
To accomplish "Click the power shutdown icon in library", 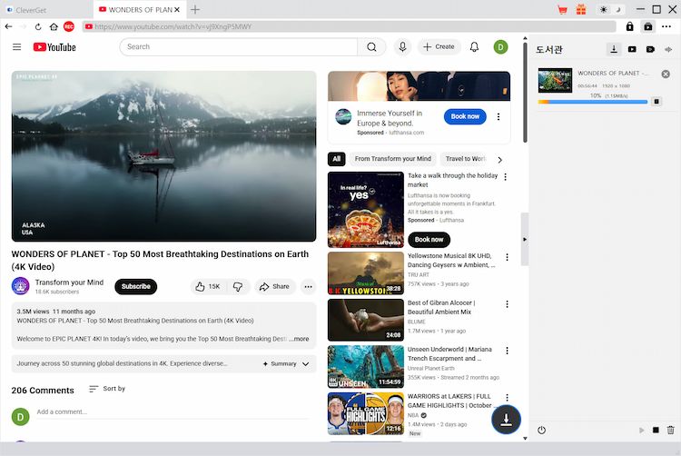I will [542, 430].
